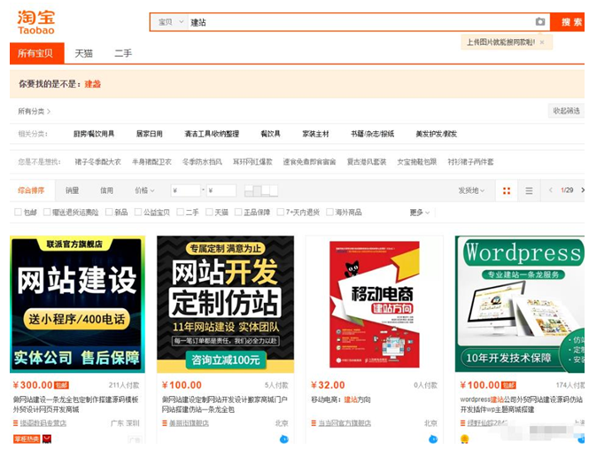
Task: Click blue chat icon under 网站开发 ¥100.00 item
Action: [x=284, y=438]
